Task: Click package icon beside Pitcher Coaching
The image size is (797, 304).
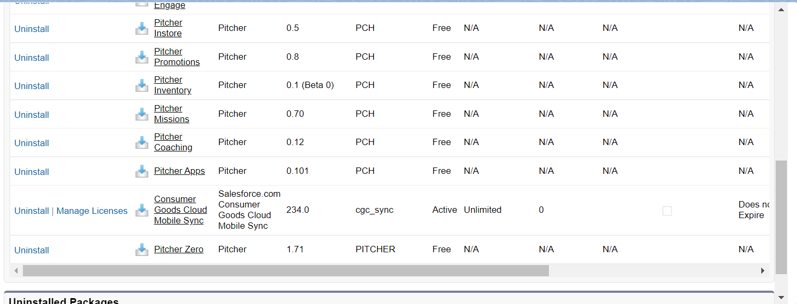Action: click(x=142, y=142)
